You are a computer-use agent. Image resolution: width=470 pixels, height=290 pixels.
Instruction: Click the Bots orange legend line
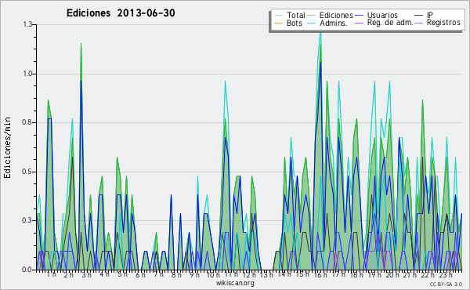(x=278, y=23)
